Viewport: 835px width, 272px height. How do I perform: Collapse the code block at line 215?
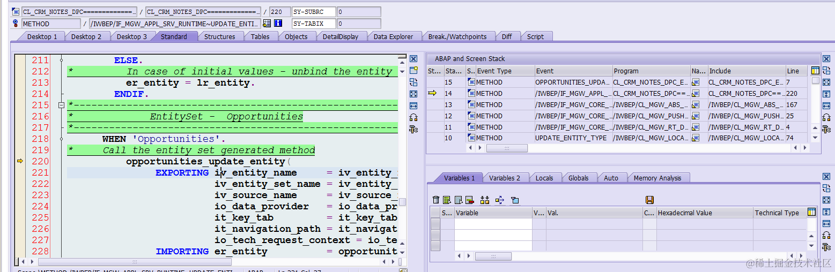(61, 105)
